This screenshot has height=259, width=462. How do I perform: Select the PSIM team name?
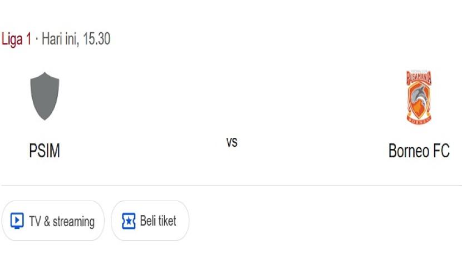(45, 151)
